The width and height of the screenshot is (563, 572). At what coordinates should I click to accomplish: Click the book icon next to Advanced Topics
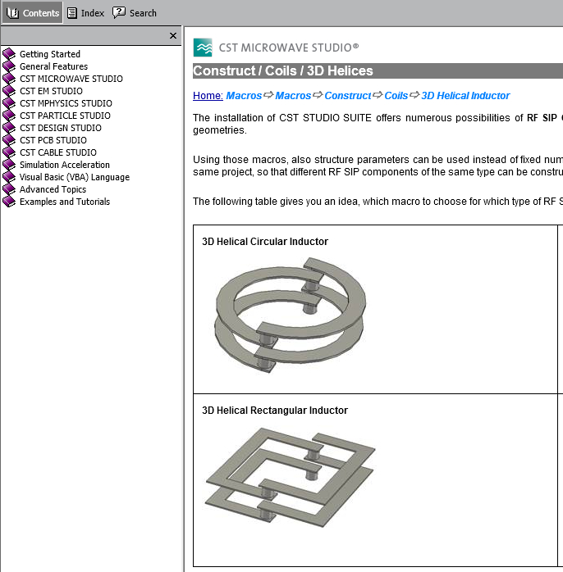9,189
